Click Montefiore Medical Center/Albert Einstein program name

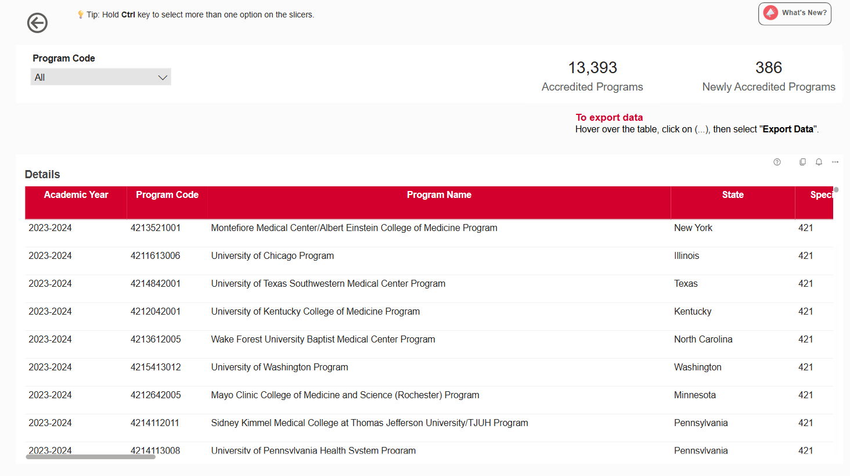click(x=354, y=228)
